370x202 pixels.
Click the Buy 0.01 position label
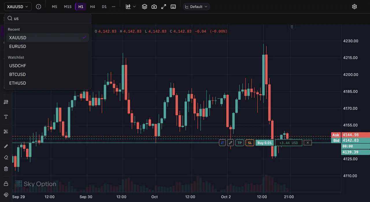pos(265,143)
